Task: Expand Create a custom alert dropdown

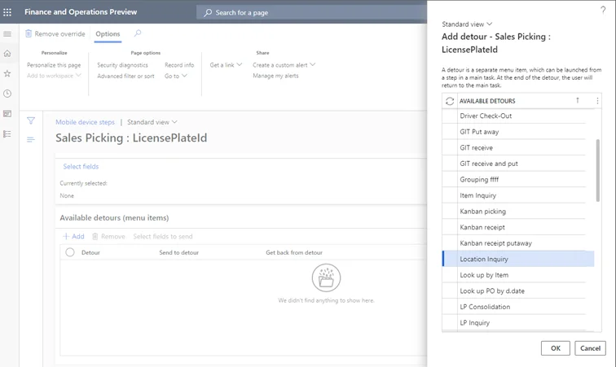Action: click(x=284, y=65)
